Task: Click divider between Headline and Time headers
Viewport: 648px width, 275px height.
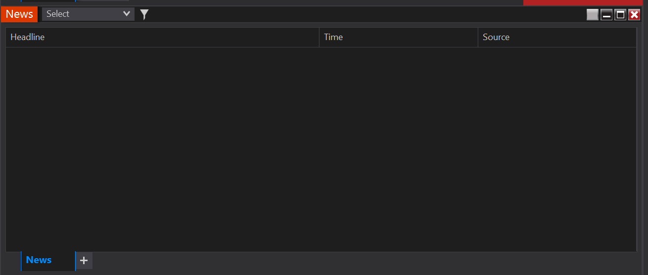Action: (320, 37)
